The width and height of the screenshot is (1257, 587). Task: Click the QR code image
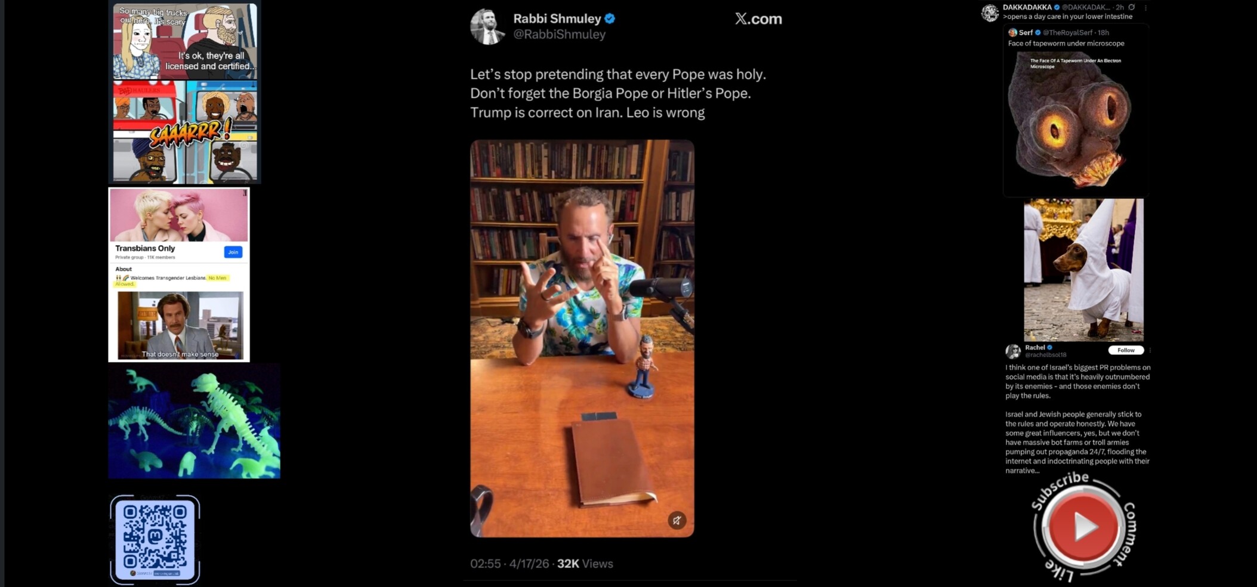tap(155, 539)
